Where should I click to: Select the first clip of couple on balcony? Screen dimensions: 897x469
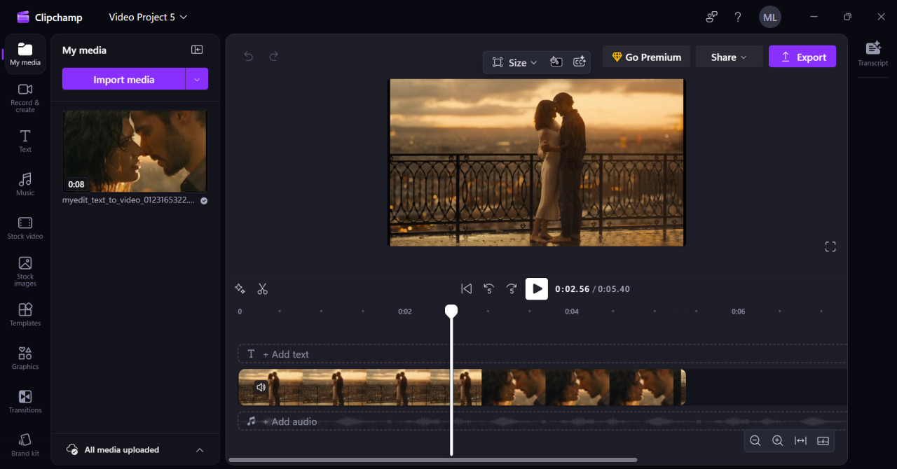(360, 387)
